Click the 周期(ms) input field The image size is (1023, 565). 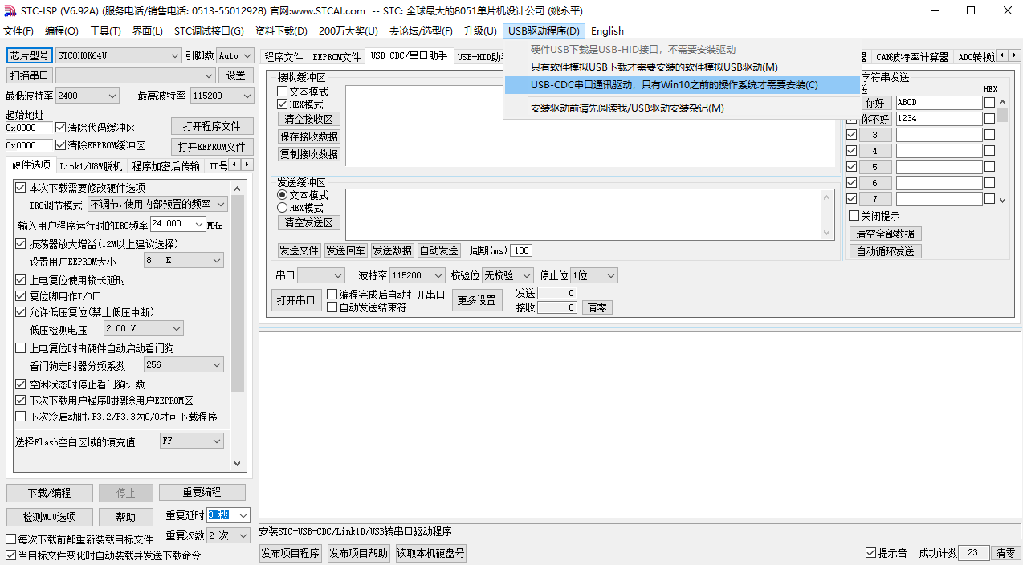521,250
